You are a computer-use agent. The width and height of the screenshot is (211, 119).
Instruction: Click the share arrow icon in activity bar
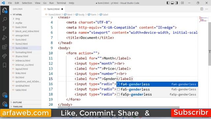click(x=5, y=56)
